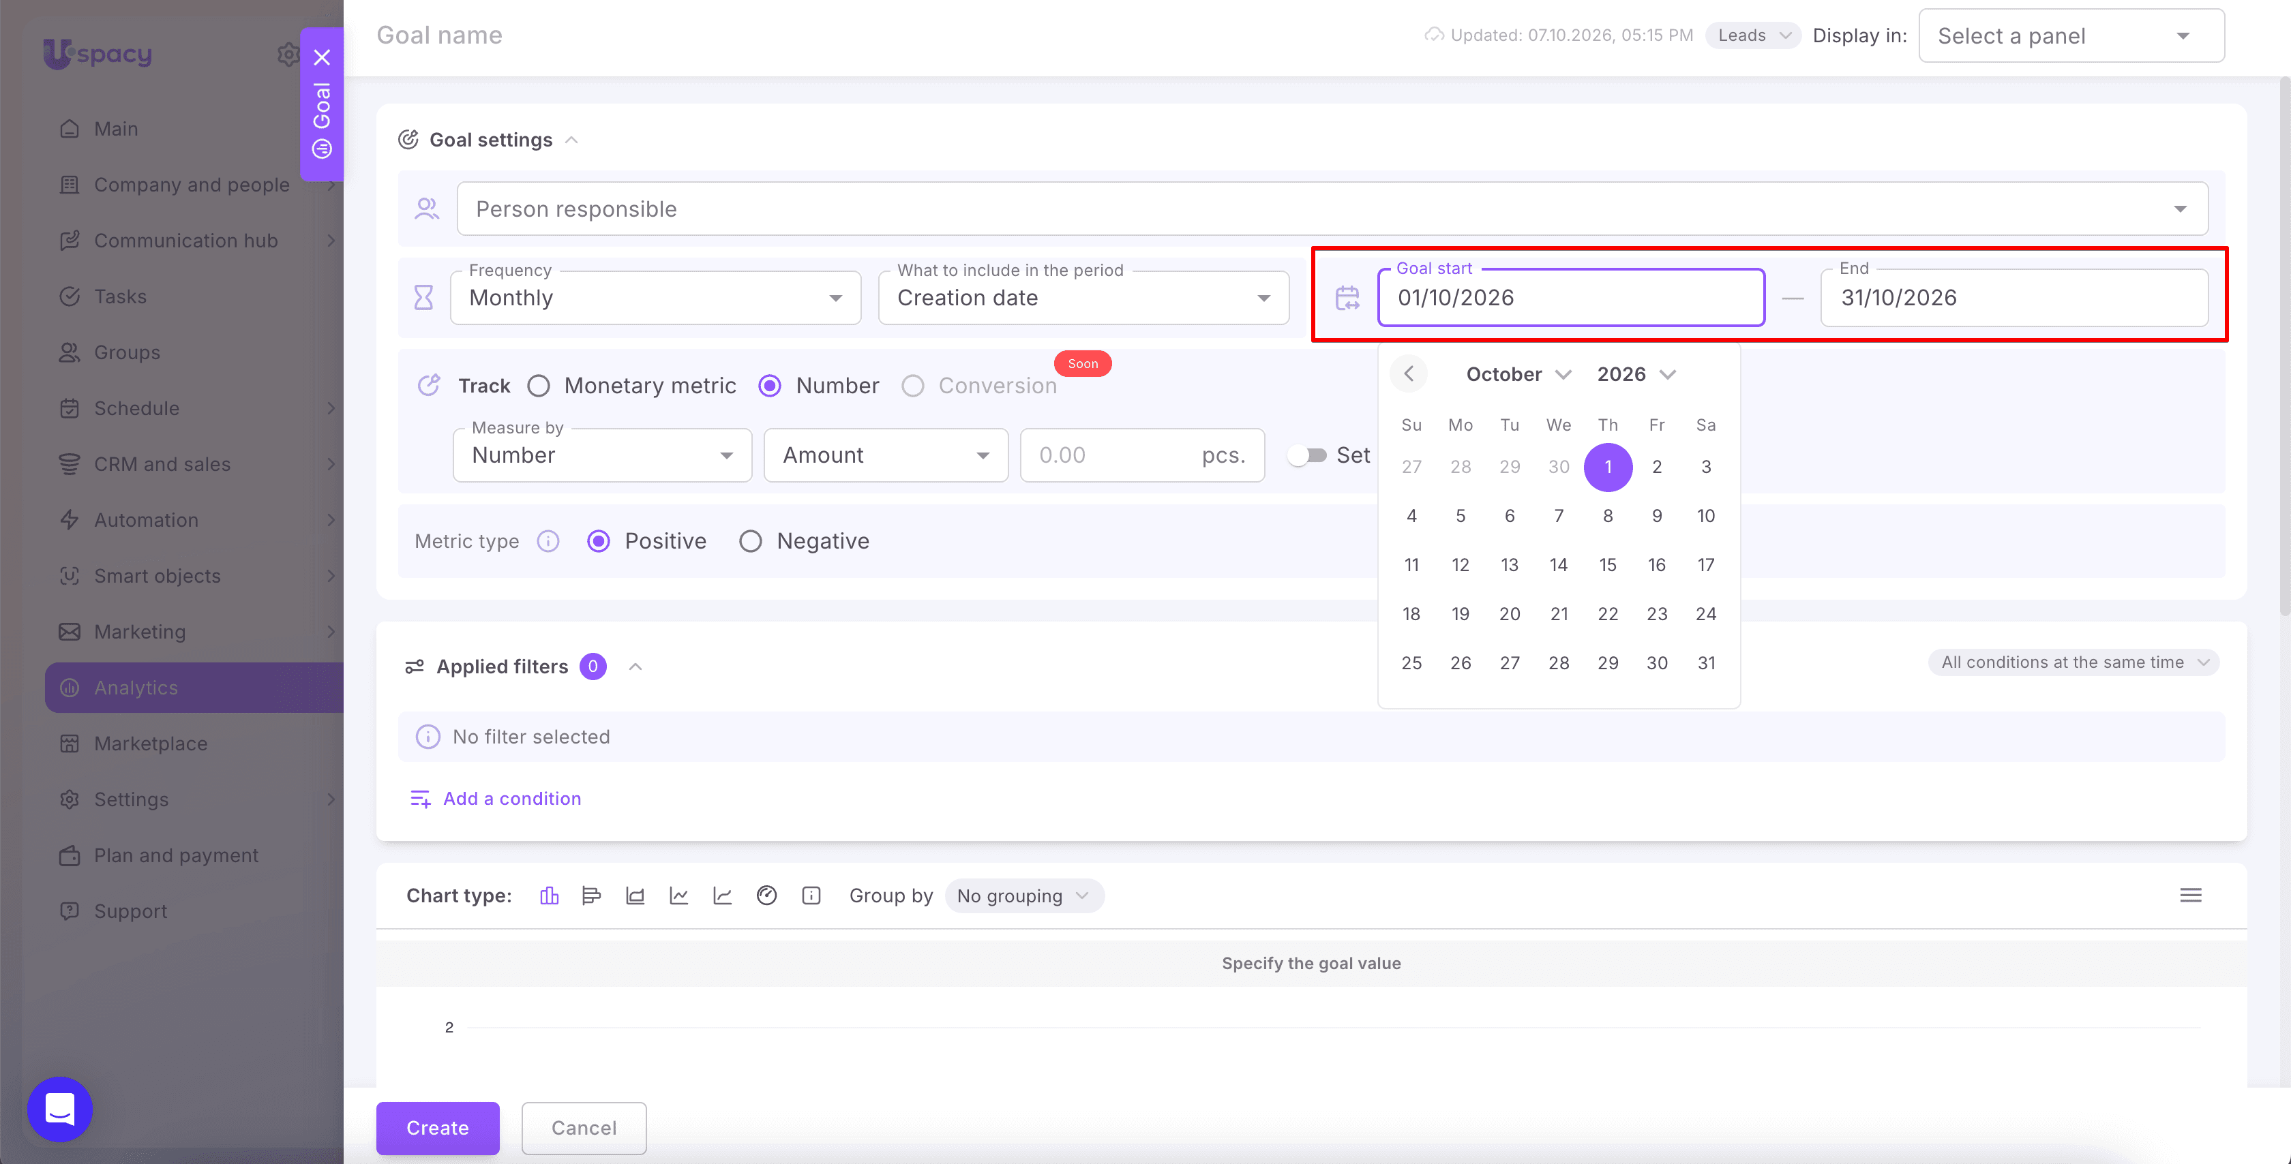Open the chat support bubble
2291x1164 pixels.
[59, 1109]
